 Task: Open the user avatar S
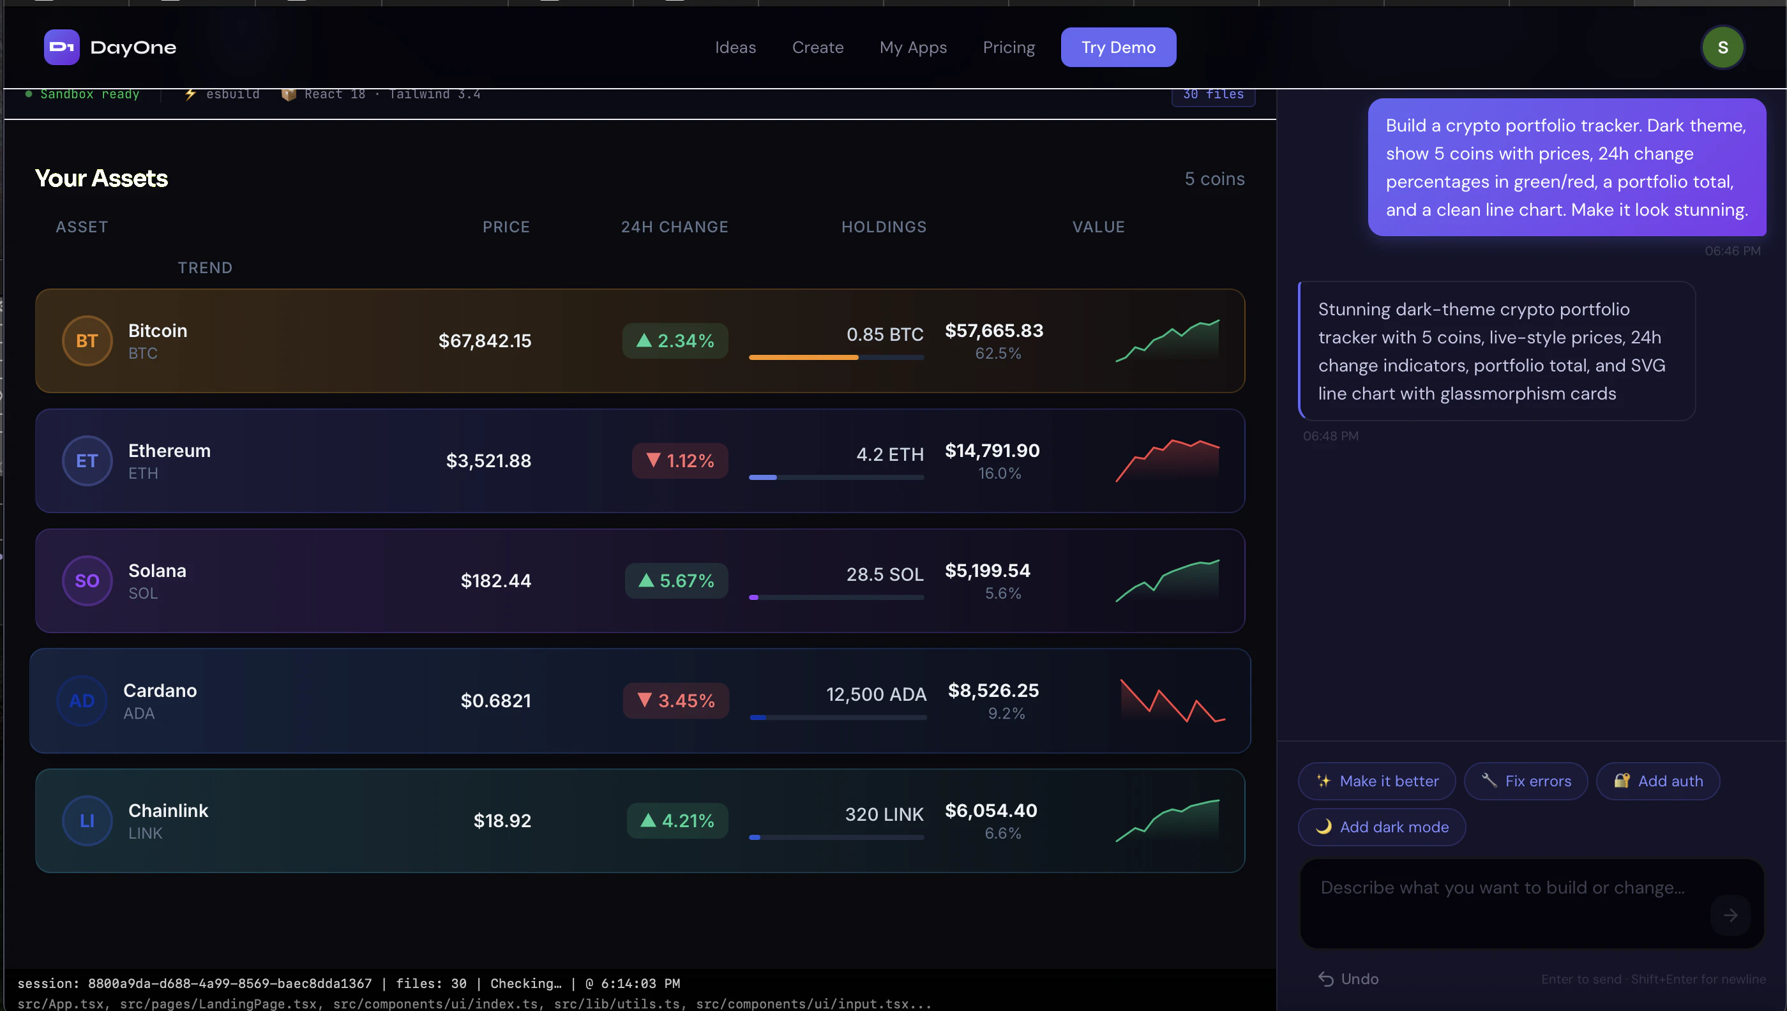1723,47
